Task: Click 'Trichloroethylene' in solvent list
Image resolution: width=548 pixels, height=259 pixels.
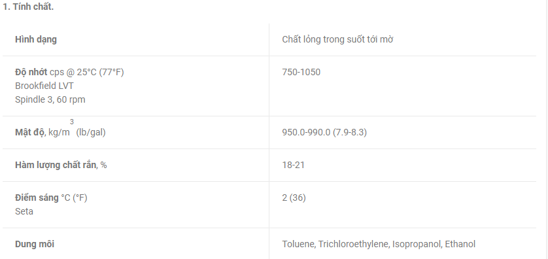Action: coord(354,244)
